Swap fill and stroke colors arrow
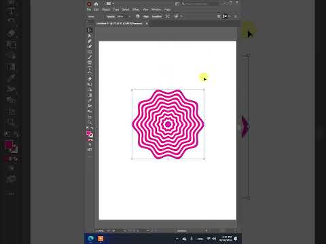 tap(92, 128)
